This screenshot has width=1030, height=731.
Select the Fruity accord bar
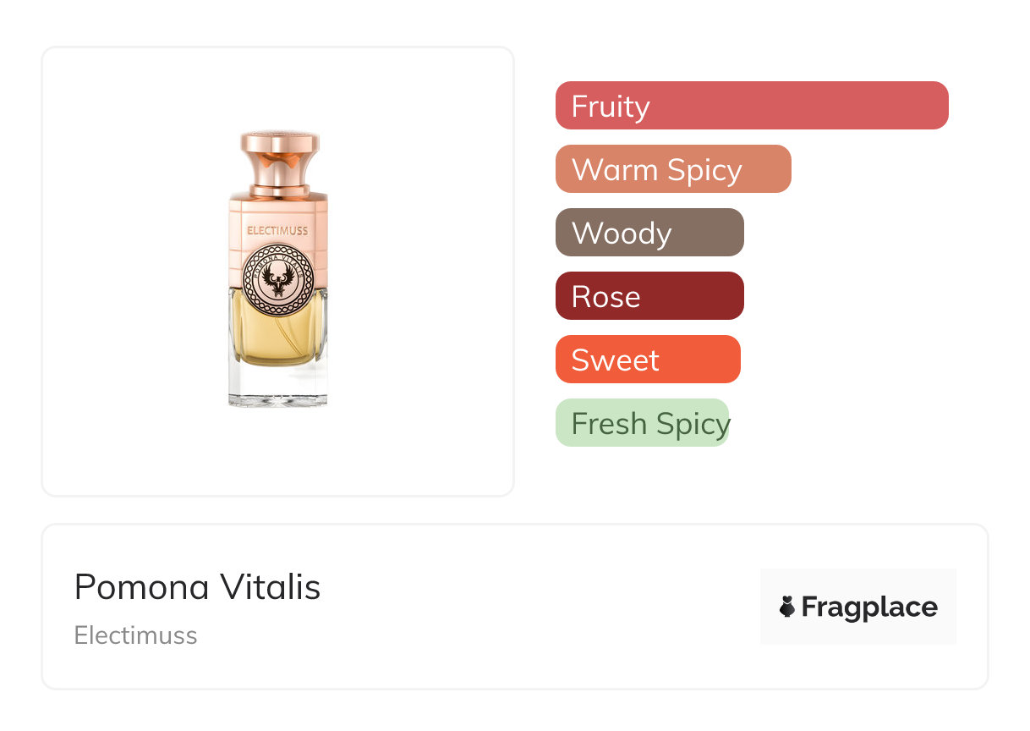click(x=752, y=106)
